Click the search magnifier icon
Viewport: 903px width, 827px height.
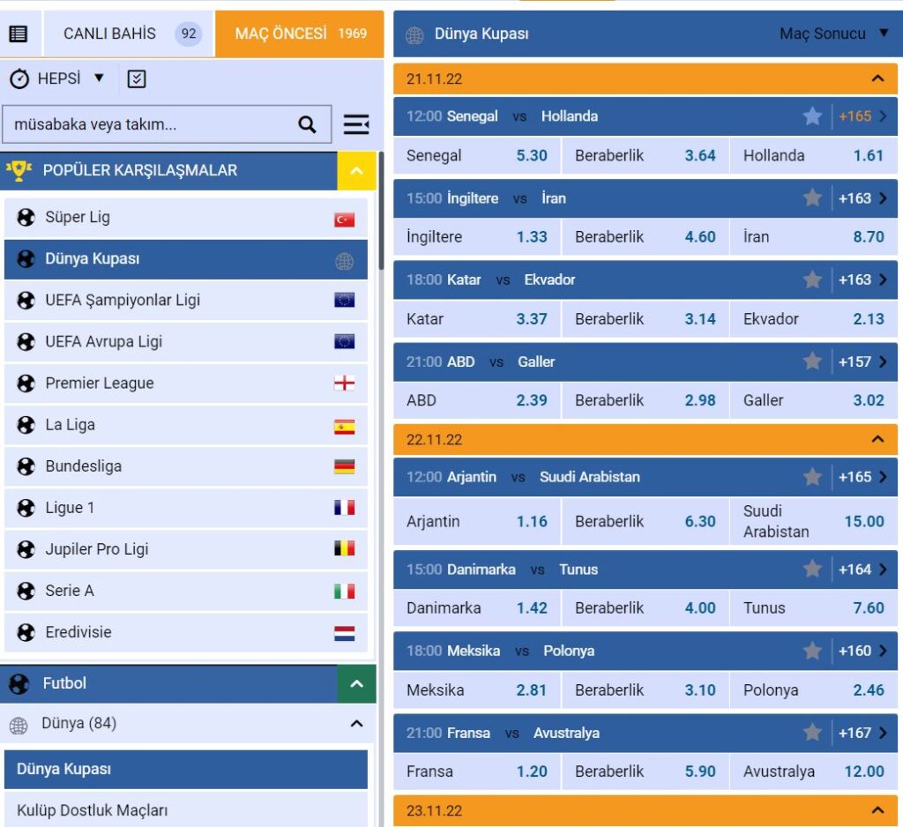[x=307, y=124]
